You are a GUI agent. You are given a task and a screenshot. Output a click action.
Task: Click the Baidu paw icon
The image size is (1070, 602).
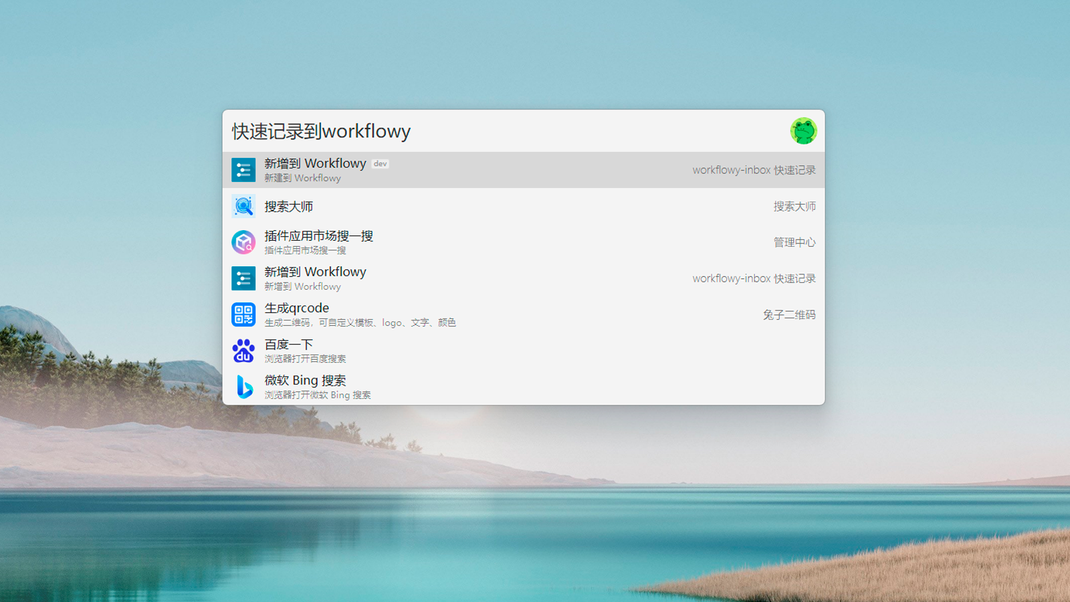(x=243, y=350)
